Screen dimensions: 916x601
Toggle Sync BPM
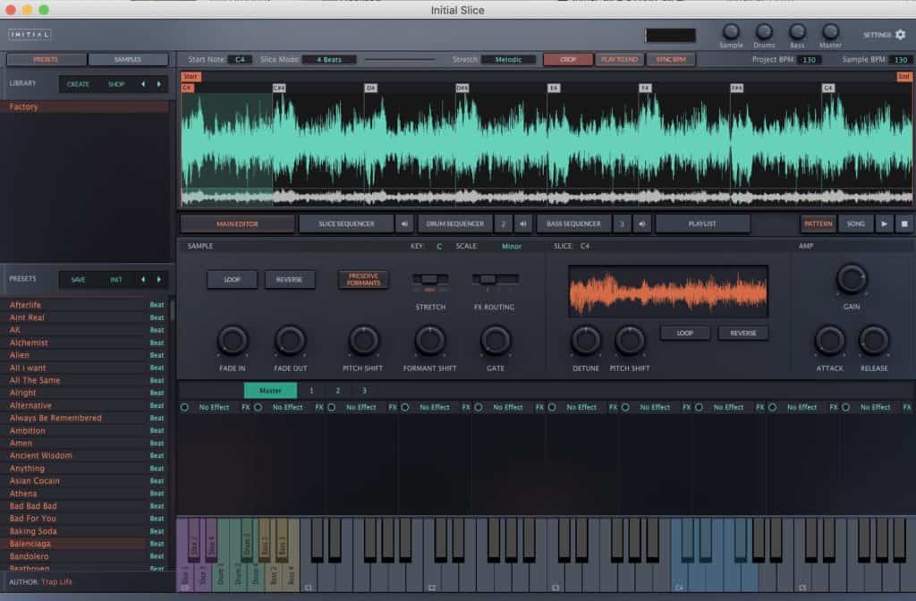(x=671, y=60)
